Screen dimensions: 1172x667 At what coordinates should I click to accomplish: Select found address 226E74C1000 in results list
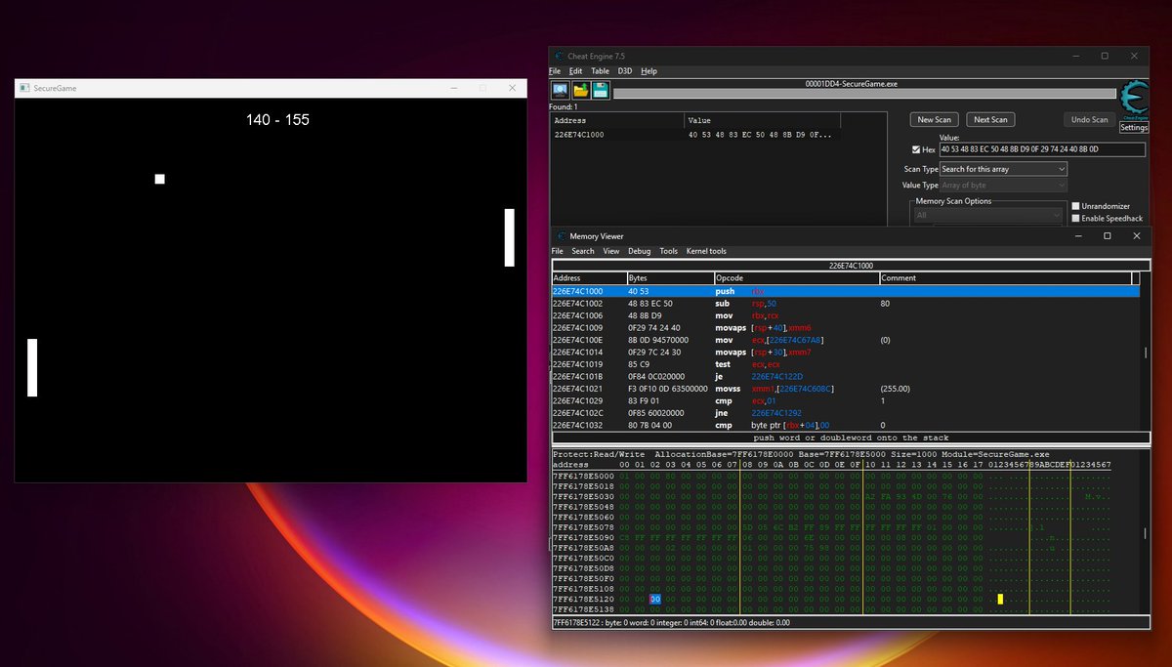pos(694,135)
